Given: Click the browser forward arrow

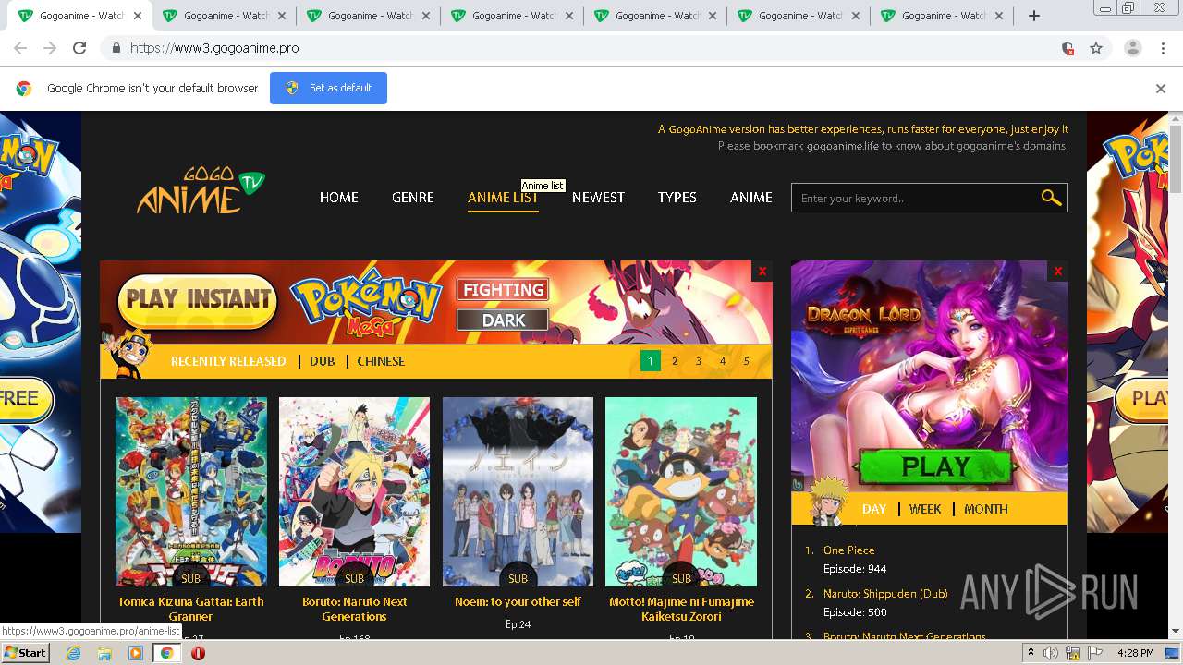Looking at the screenshot, I should [x=50, y=48].
